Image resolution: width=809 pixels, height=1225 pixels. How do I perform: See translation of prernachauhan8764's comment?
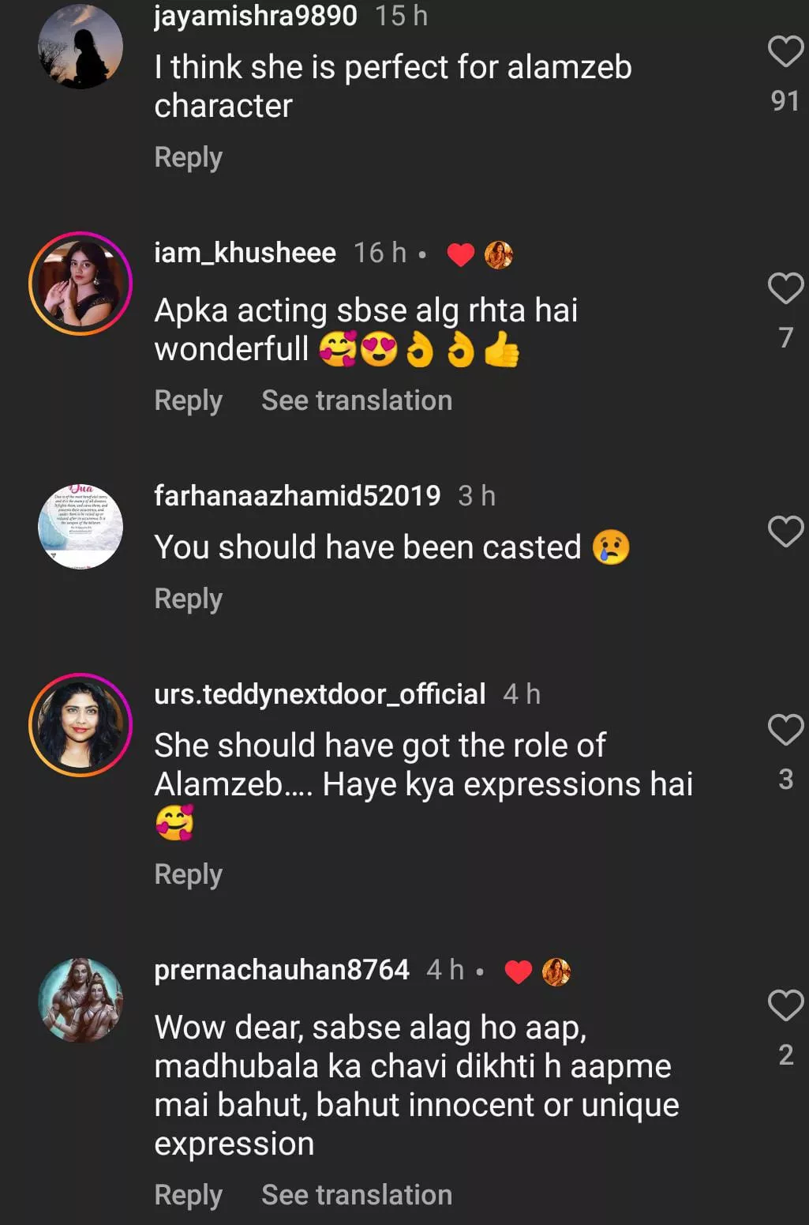coord(357,1195)
